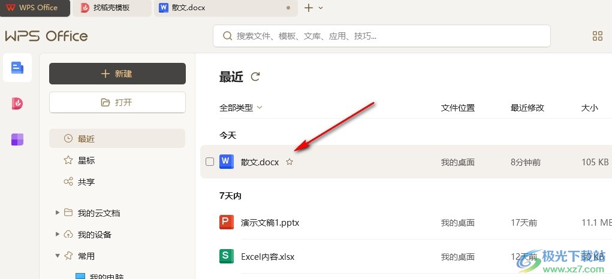The height and width of the screenshot is (279, 612).
Task: Click the Excel icon of Excel内容.xlsx
Action: pos(226,257)
